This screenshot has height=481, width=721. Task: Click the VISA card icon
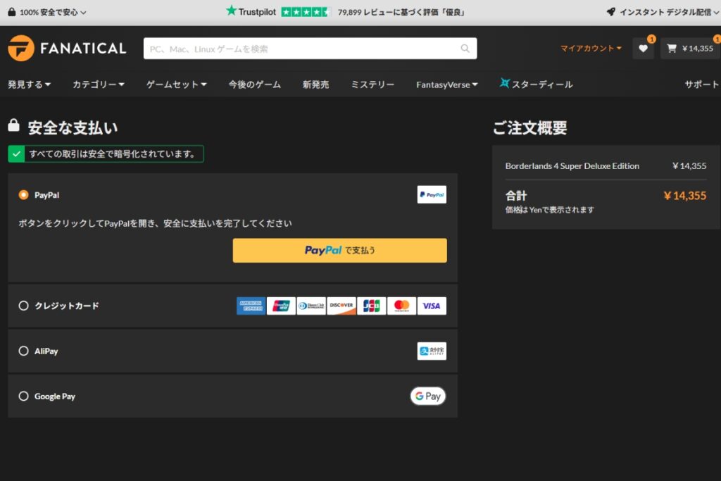pyautogui.click(x=432, y=306)
